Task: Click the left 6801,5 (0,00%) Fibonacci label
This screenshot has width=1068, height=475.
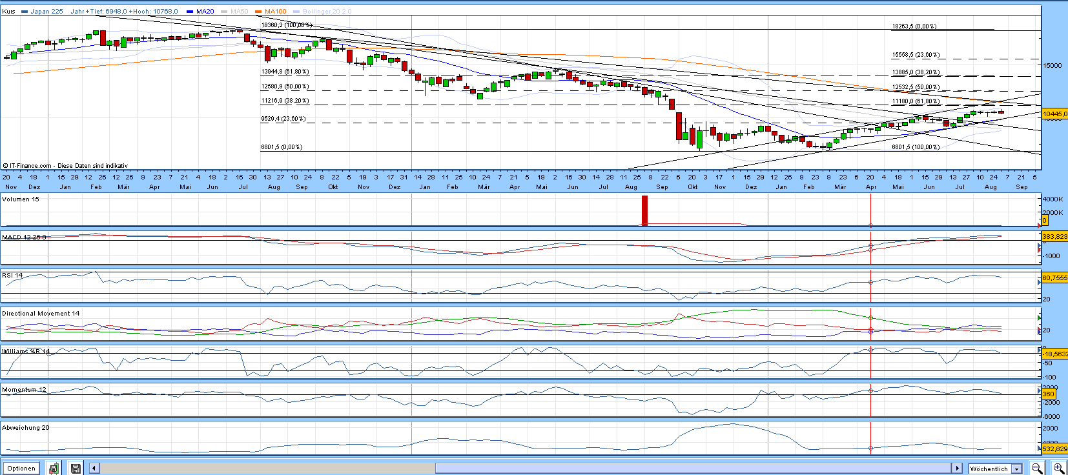Action: click(282, 147)
